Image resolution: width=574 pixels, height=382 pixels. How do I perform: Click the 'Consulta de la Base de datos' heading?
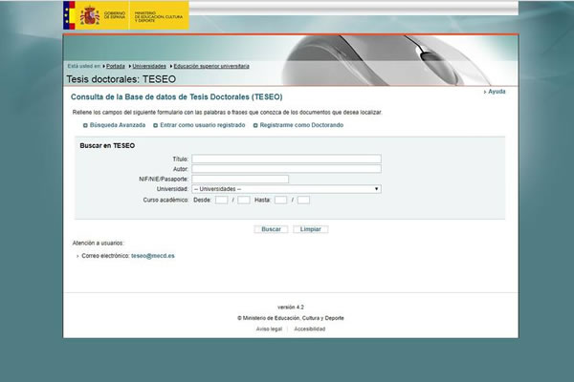tap(176, 96)
